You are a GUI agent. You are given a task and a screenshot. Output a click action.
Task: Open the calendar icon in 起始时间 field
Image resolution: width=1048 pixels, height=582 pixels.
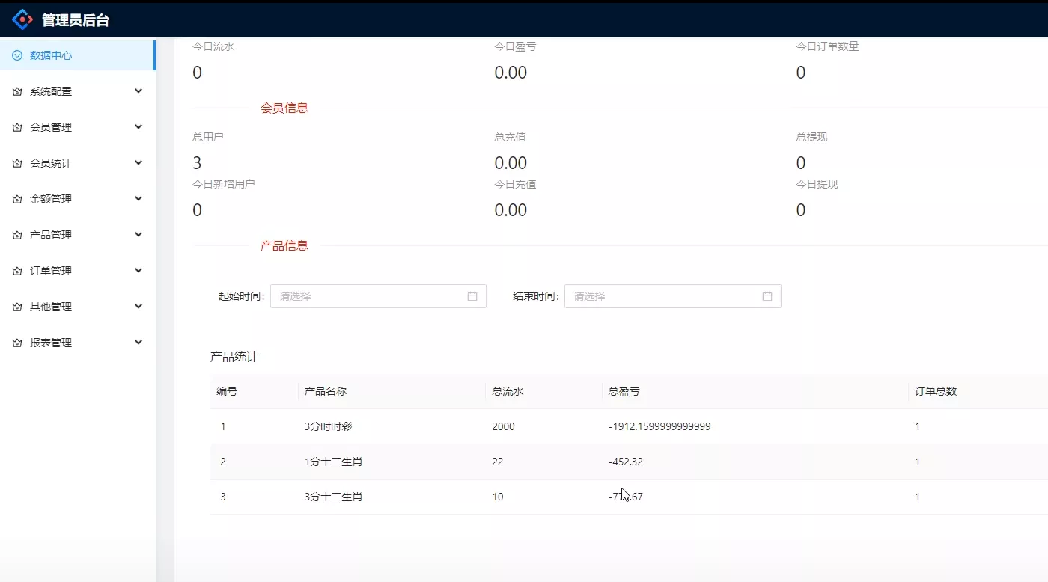(472, 296)
